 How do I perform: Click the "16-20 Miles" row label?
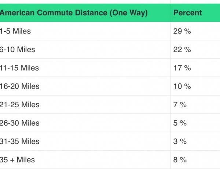(x=19, y=86)
